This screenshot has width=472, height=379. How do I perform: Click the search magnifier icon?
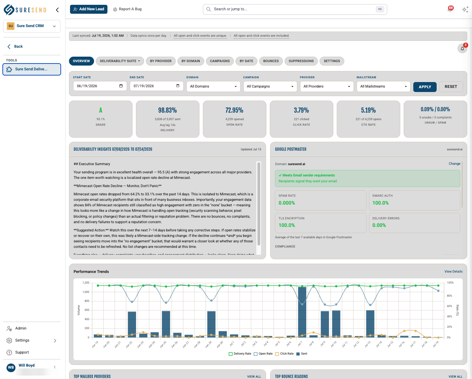(209, 9)
